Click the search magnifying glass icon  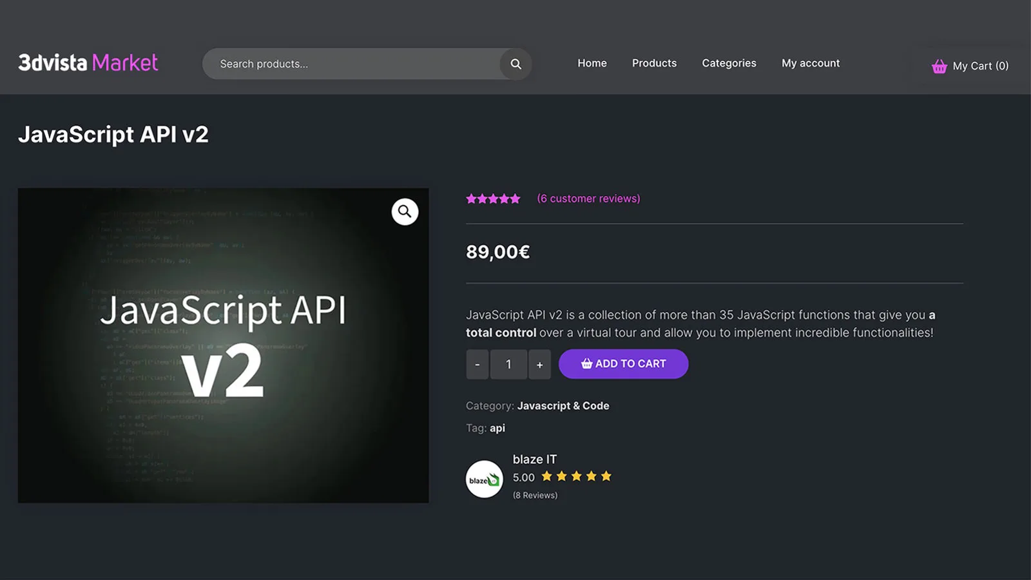click(515, 64)
